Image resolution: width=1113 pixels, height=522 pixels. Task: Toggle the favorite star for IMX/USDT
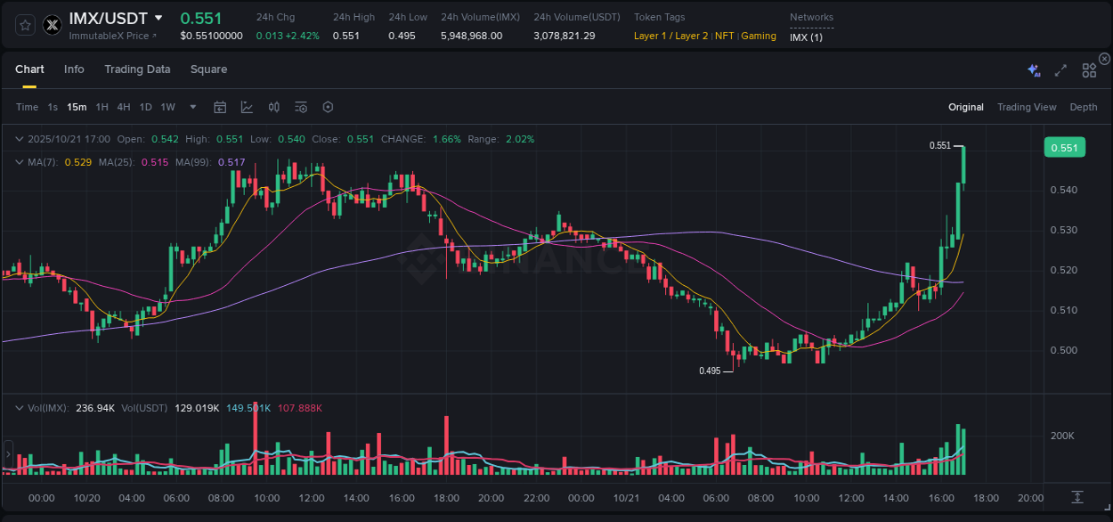click(25, 25)
